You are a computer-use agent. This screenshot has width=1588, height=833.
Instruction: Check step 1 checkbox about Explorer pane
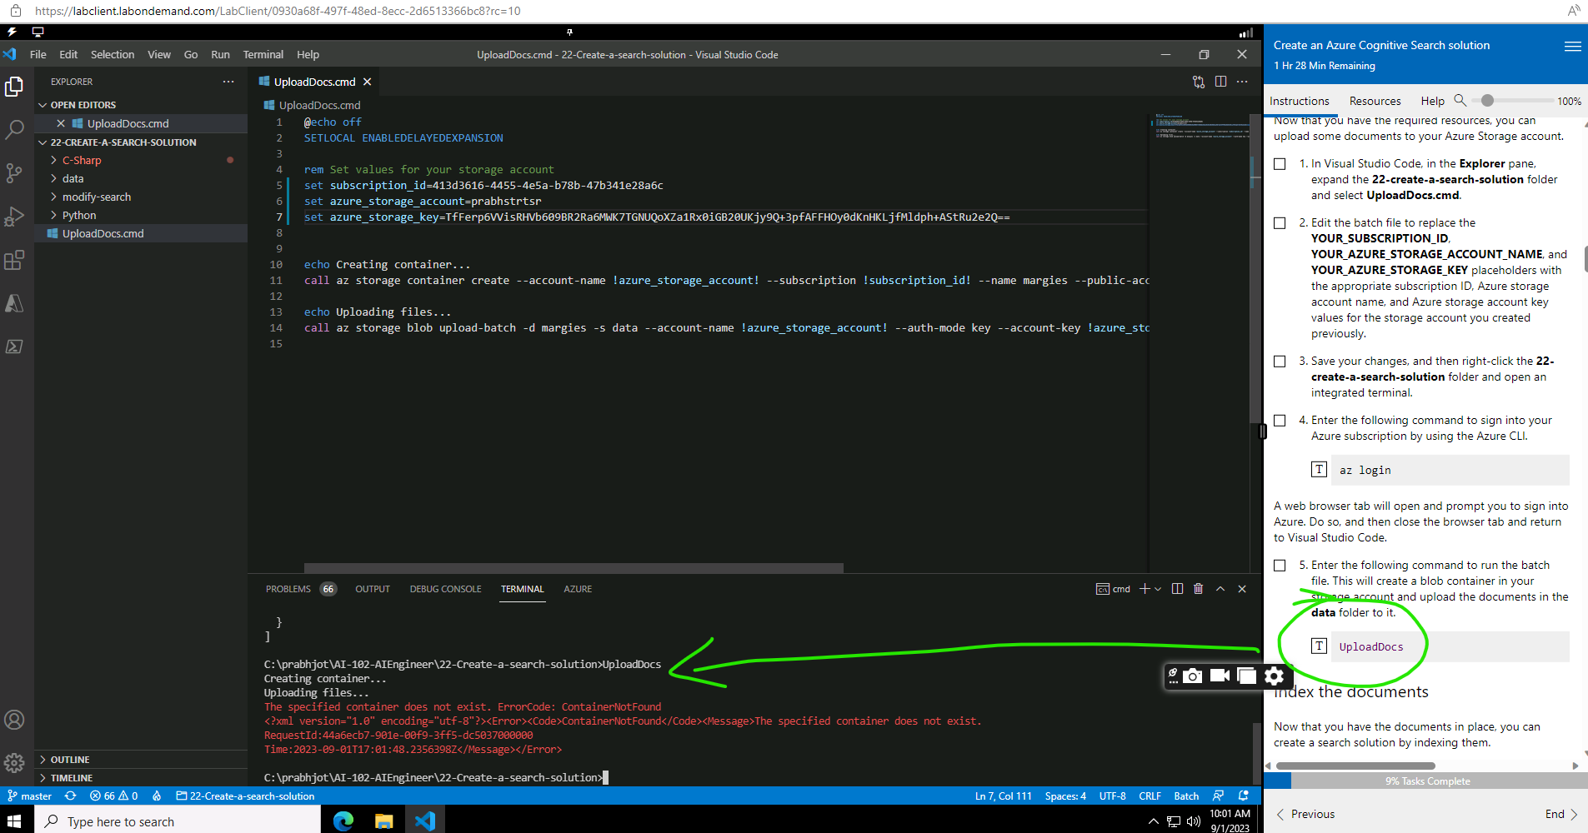1280,164
